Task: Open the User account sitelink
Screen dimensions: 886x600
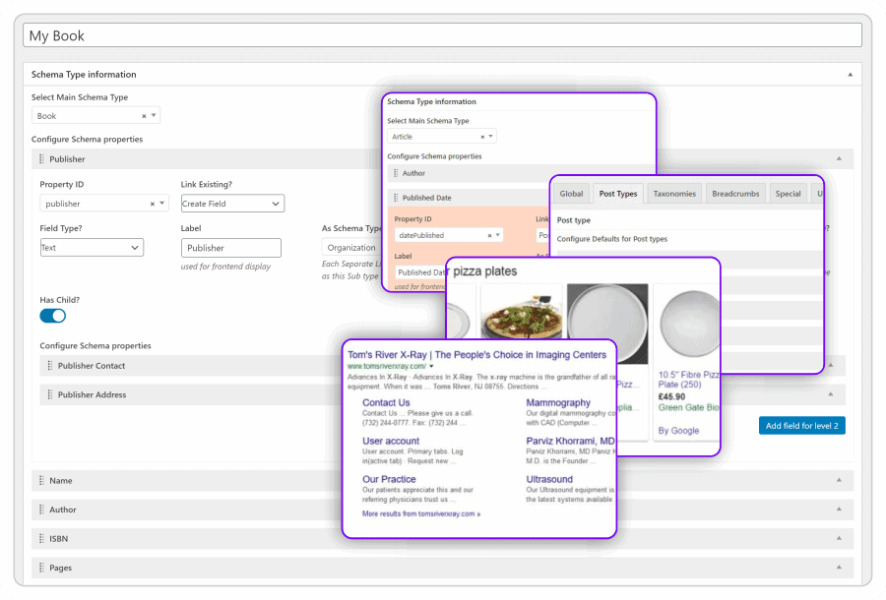Action: (391, 441)
